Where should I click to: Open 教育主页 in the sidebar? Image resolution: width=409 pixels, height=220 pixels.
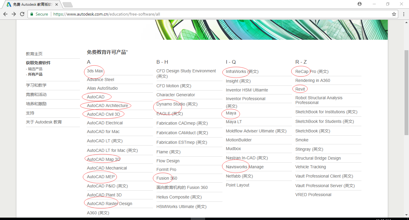tap(34, 54)
